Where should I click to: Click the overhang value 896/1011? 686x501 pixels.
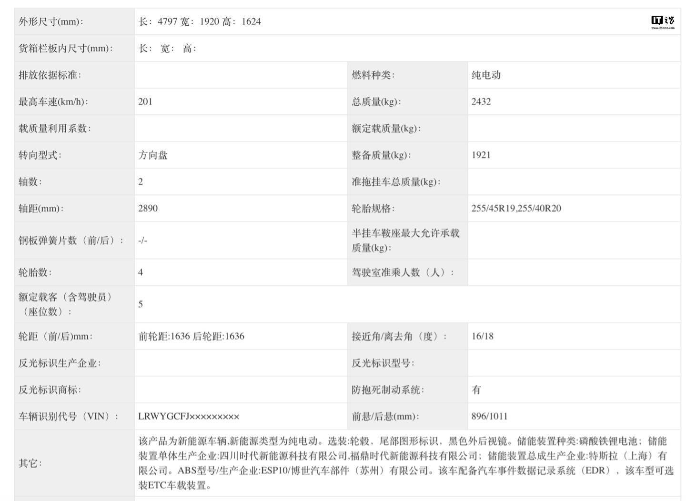click(490, 416)
